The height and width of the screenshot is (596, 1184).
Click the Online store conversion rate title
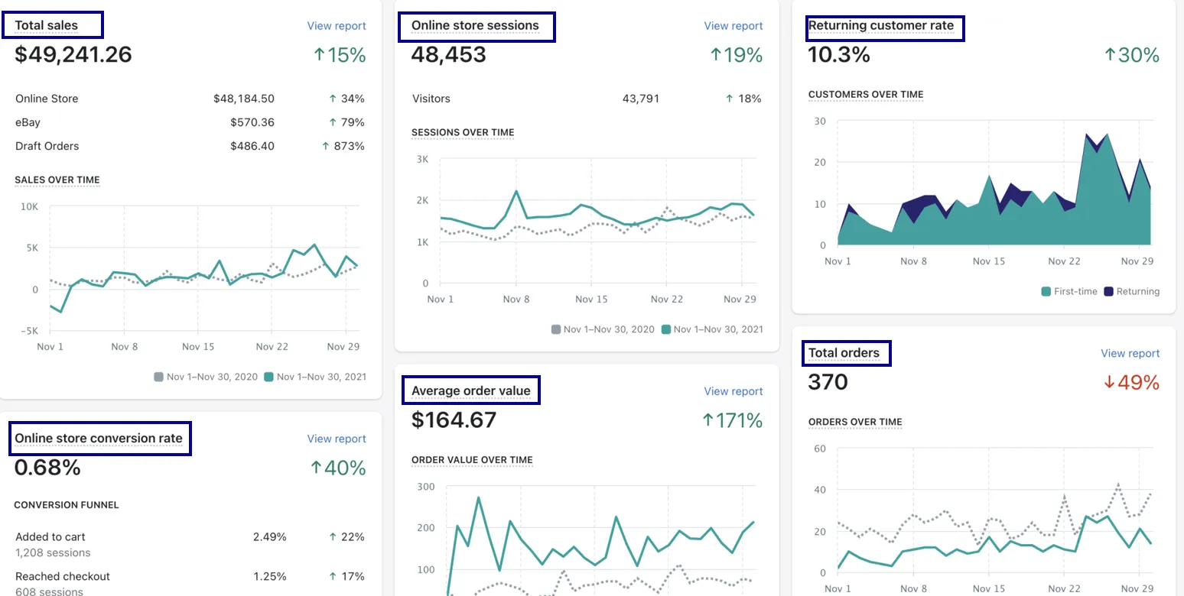click(x=99, y=439)
